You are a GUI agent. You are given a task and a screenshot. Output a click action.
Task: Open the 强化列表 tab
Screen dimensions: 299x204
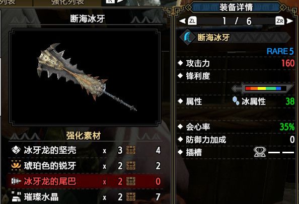(x=67, y=3)
